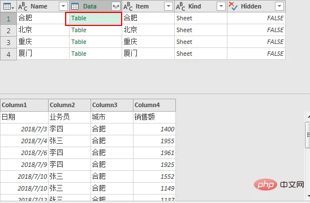Click the sales value 1149
Image resolution: width=310 pixels, height=203 pixels.
[x=154, y=188]
